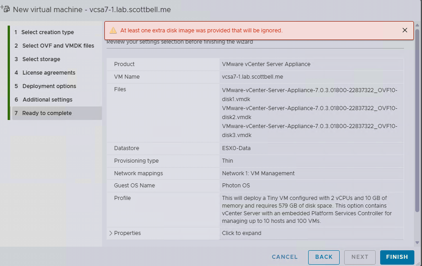422x266 pixels.
Task: Expand the Properties row chevron
Action: (x=111, y=233)
